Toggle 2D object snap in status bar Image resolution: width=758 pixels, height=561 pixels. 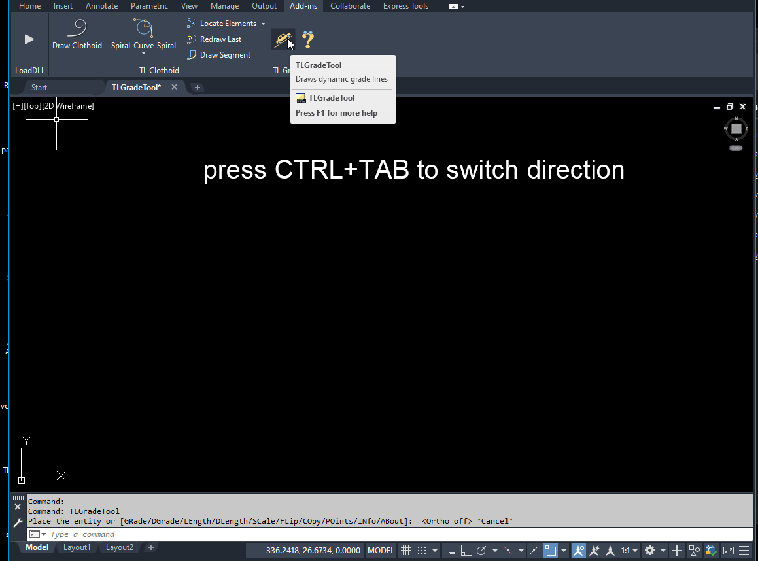coord(551,551)
